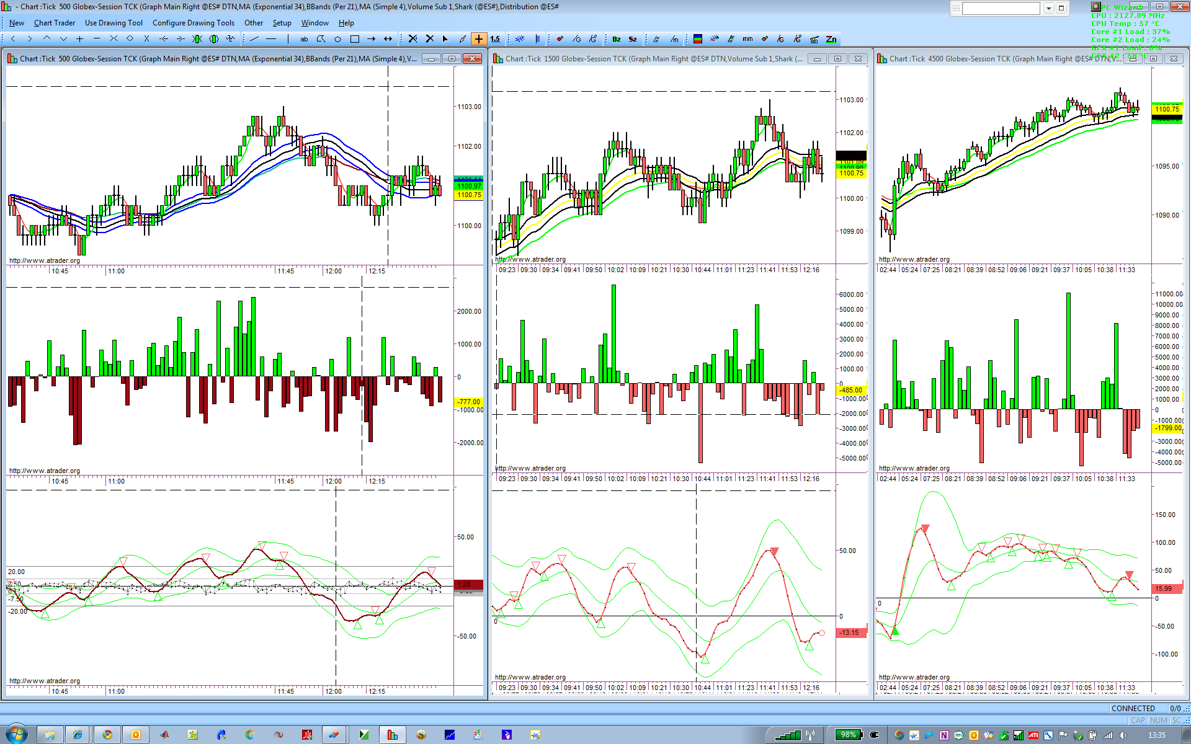This screenshot has width=1191, height=744.
Task: Select the ellipse drawing tool
Action: click(337, 39)
